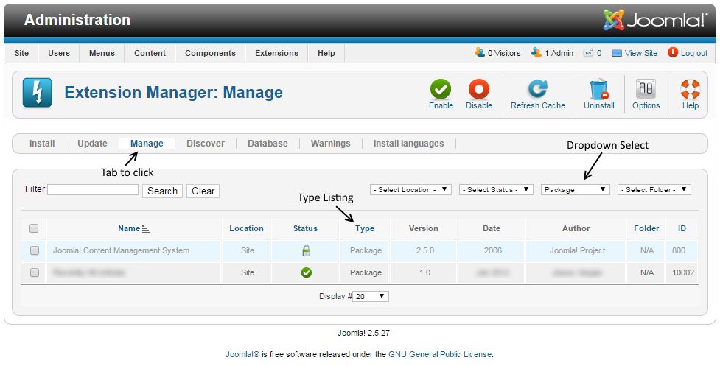The width and height of the screenshot is (720, 366).
Task: Click the messages icon showing 0
Action: pos(588,53)
